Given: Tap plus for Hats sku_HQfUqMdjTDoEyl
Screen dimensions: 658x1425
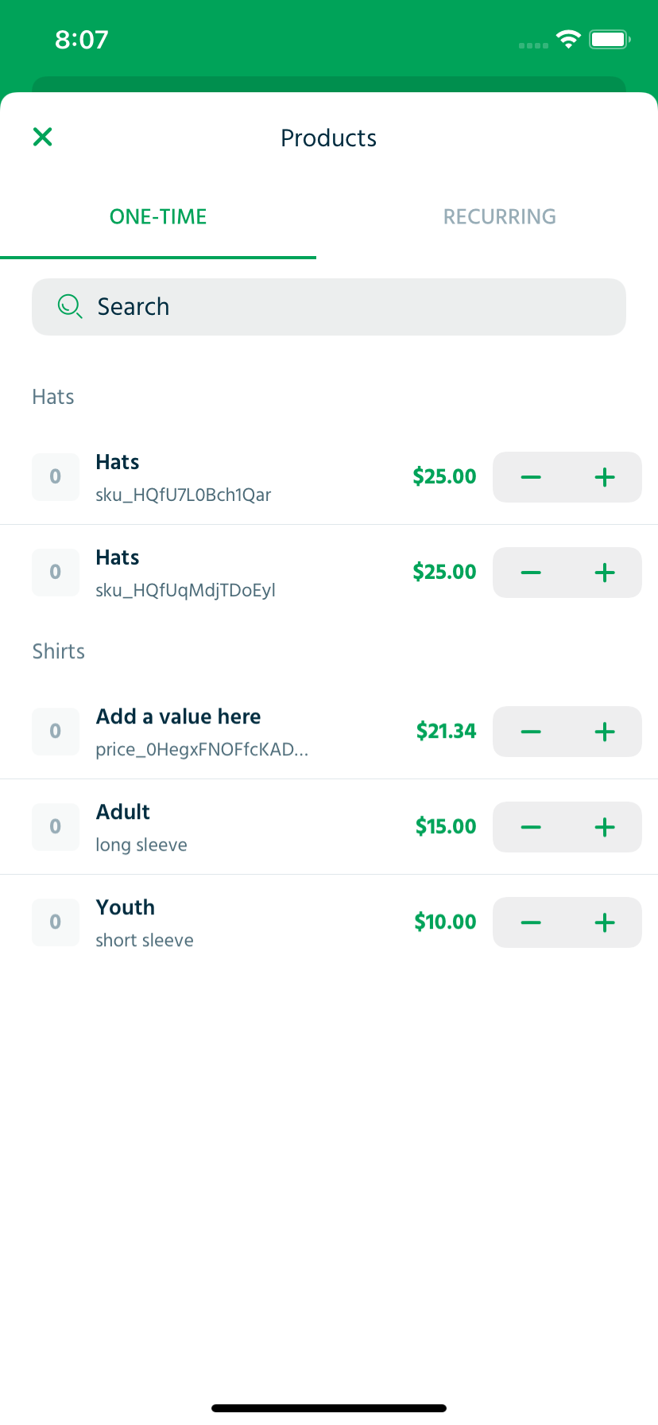Looking at the screenshot, I should tap(605, 573).
